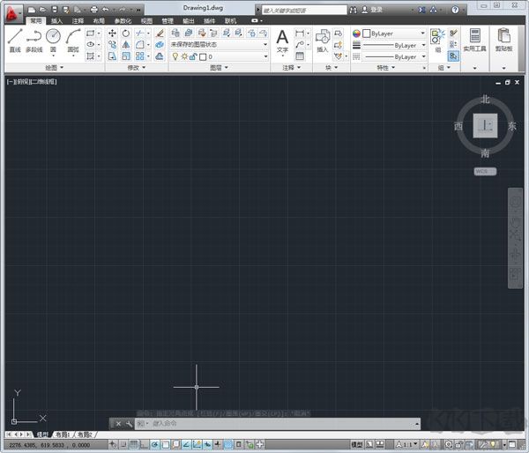Open the layer 0 dropdown list
This screenshot has width=529, height=453.
click(219, 56)
